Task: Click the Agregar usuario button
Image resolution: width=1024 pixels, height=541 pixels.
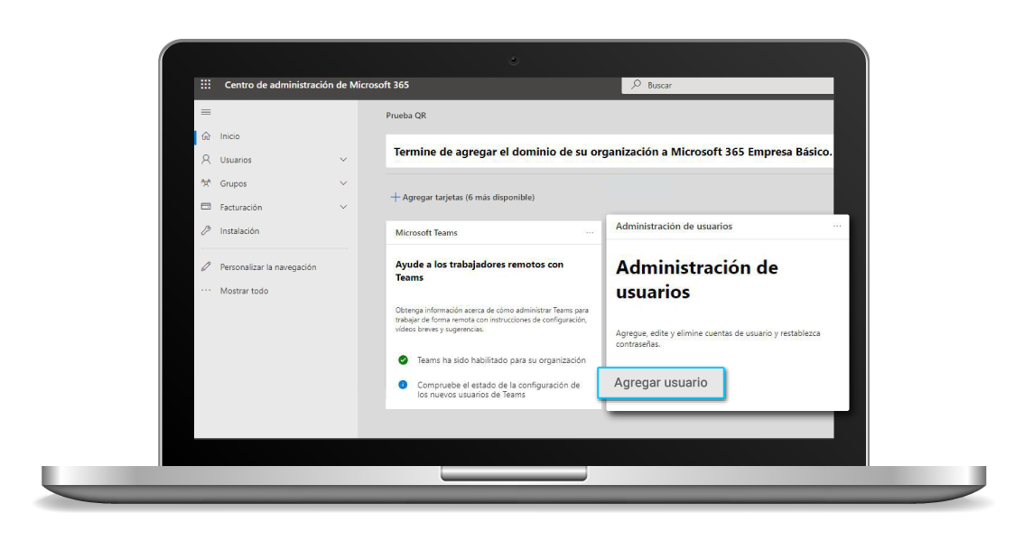Action: (x=661, y=383)
